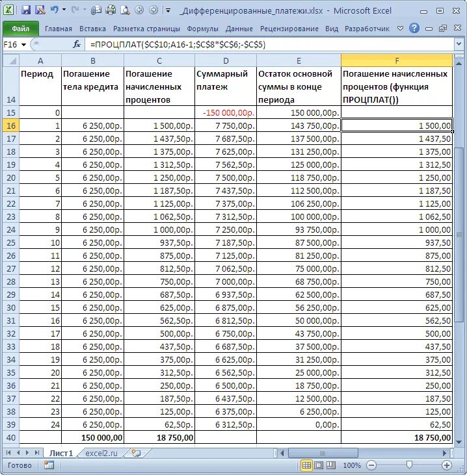This screenshot has height=475, width=467.
Task: Open the Undo history dropdown arrow
Action: (64, 10)
